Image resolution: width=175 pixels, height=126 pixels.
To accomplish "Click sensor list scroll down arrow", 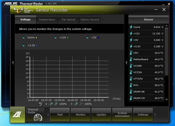I will point(167,100).
